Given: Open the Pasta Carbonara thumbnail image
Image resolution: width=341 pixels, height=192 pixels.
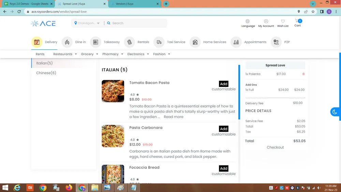Looking at the screenshot, I should tap(113, 136).
